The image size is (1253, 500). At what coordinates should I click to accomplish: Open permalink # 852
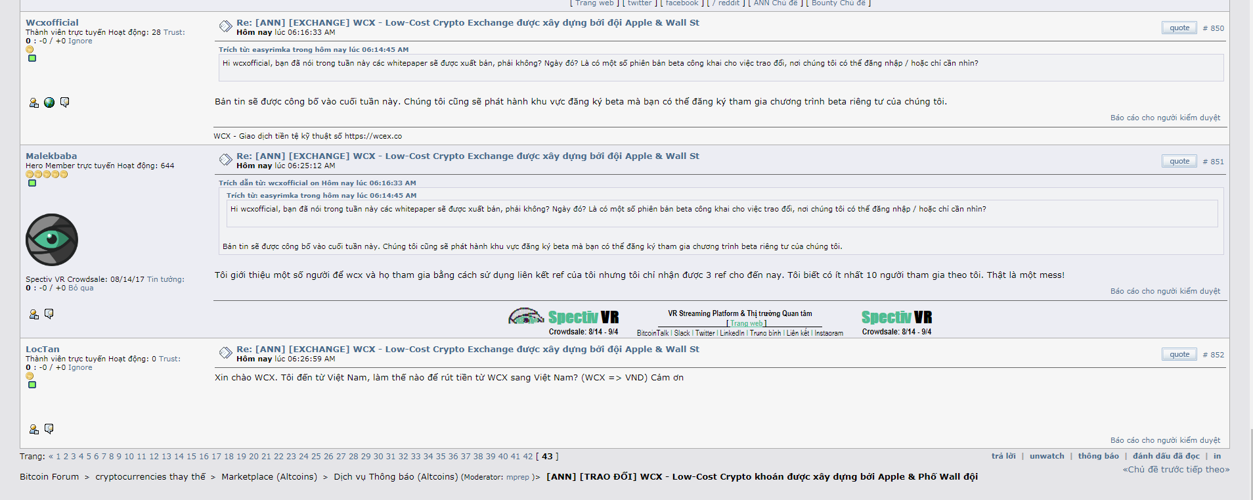(x=1213, y=355)
